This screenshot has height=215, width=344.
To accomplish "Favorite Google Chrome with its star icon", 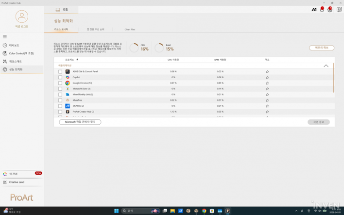I will coord(267,83).
